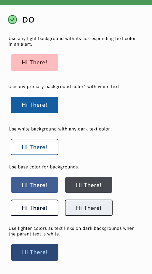Viewport: 152px width, 274px height.
Task: Click the words 'in an alert.'
Action: 20,44
